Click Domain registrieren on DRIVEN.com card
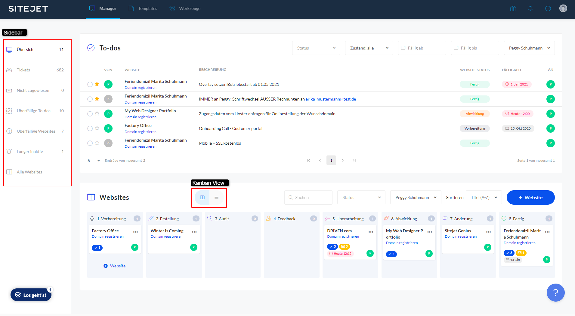Image resolution: width=575 pixels, height=316 pixels. [x=343, y=236]
